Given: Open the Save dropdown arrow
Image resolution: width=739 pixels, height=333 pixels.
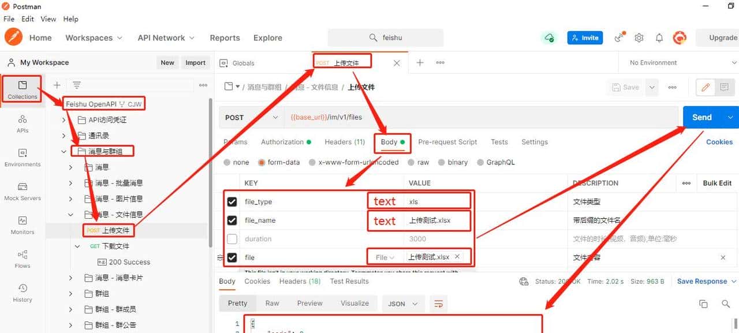Looking at the screenshot, I should point(652,87).
